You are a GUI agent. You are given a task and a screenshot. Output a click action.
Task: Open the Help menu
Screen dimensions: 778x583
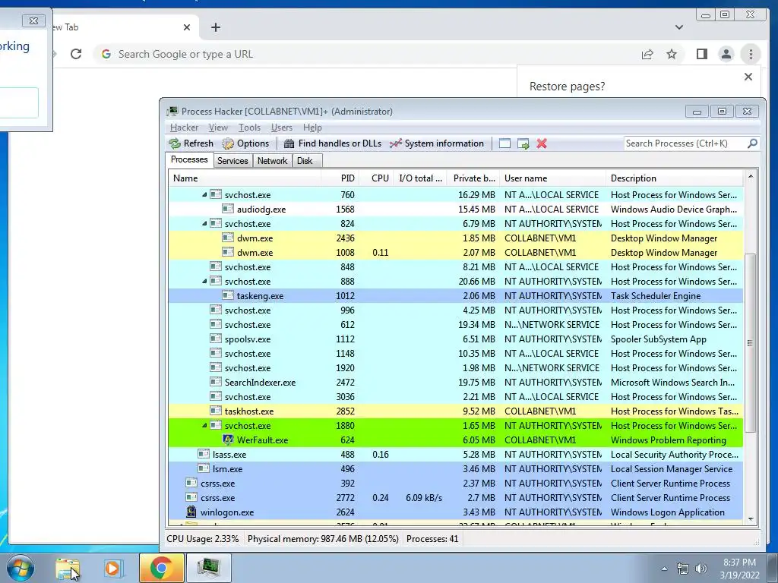[x=312, y=128]
